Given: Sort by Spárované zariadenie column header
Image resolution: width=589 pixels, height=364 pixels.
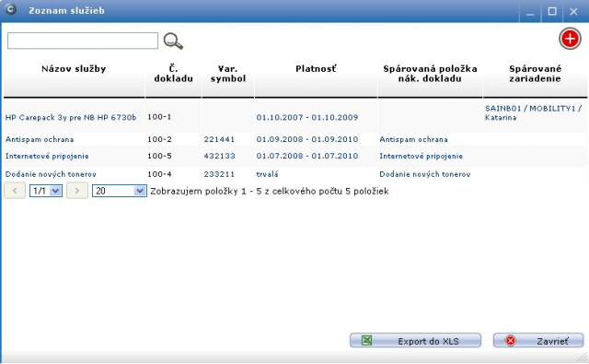Looking at the screenshot, I should click(x=536, y=74).
